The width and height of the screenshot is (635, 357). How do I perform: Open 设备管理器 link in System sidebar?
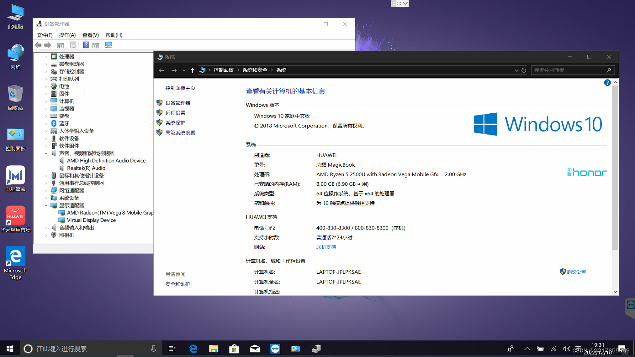click(x=178, y=103)
